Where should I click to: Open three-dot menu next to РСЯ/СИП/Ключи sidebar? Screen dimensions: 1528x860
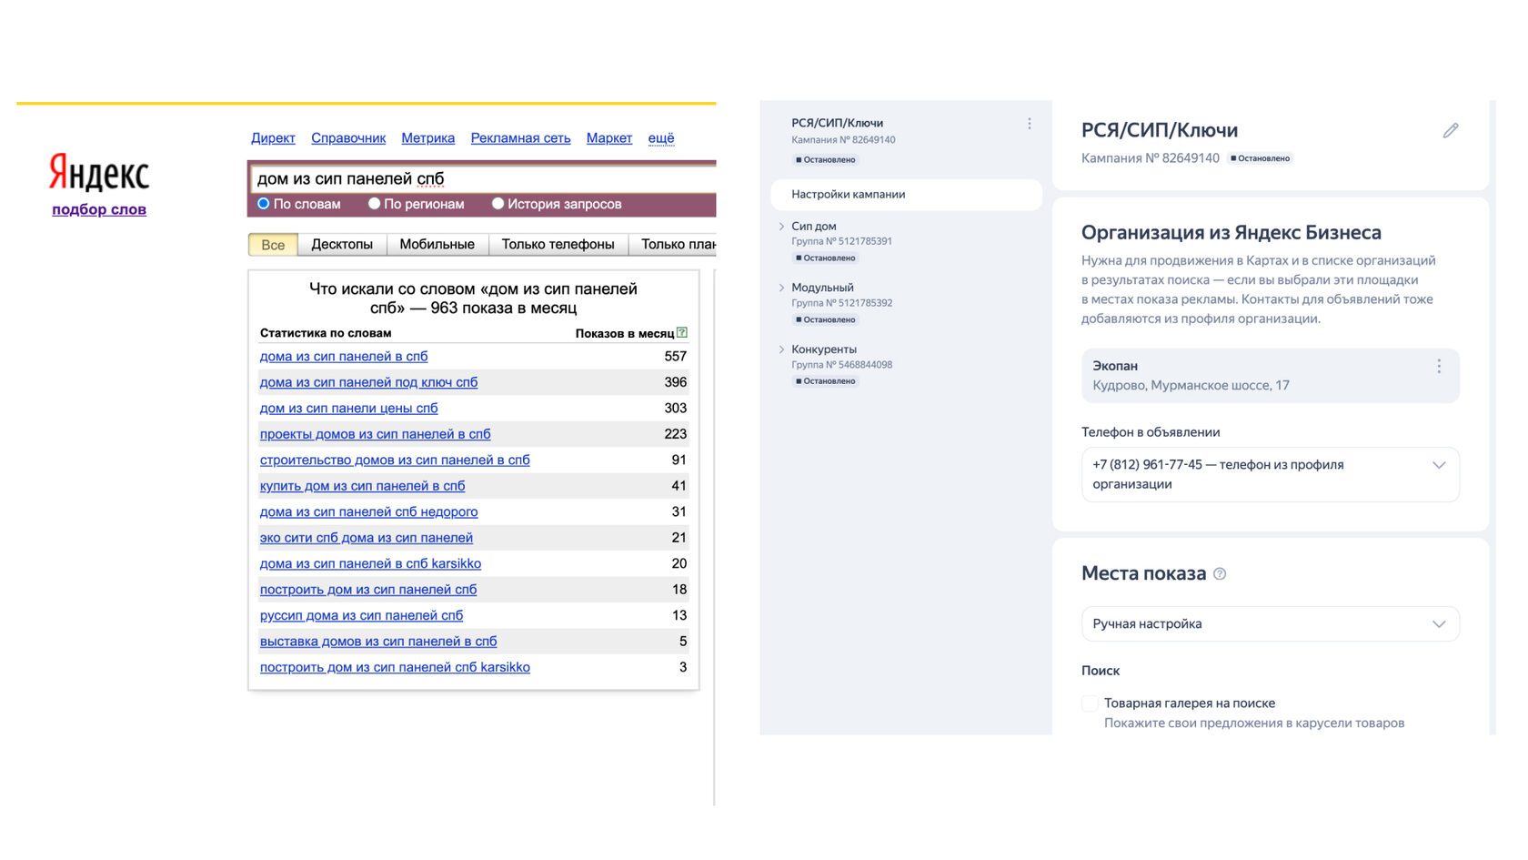click(1029, 124)
